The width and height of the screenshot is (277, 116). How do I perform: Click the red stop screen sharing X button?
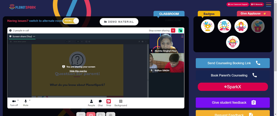[x=173, y=30]
